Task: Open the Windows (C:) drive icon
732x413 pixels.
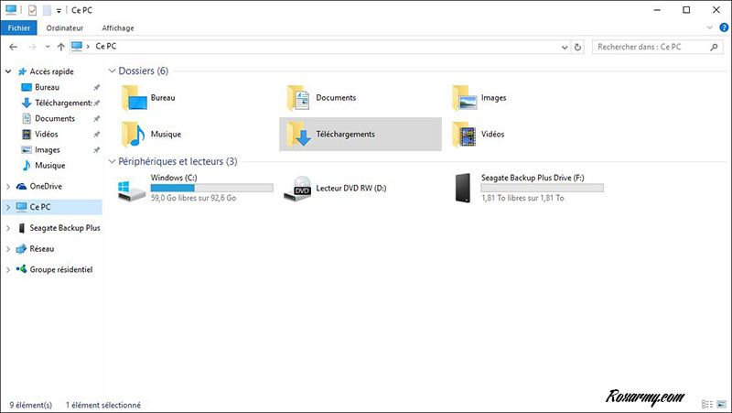Action: (133, 190)
